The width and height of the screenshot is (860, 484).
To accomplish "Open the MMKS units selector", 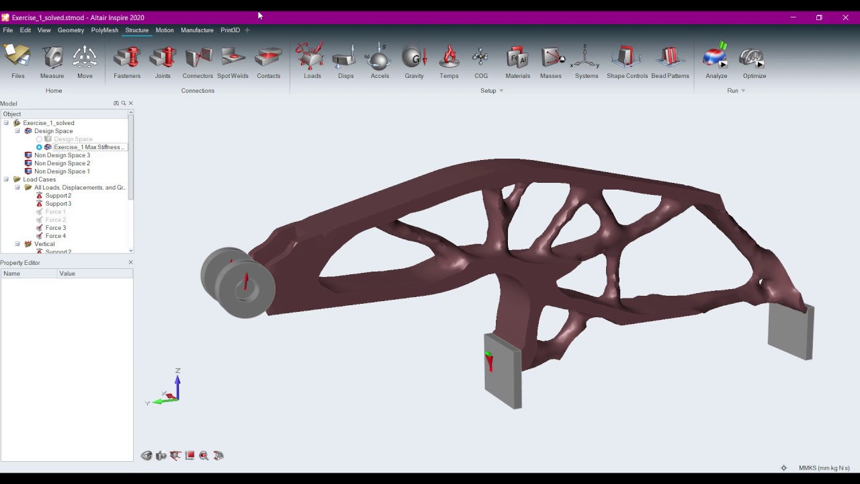I will click(x=824, y=468).
